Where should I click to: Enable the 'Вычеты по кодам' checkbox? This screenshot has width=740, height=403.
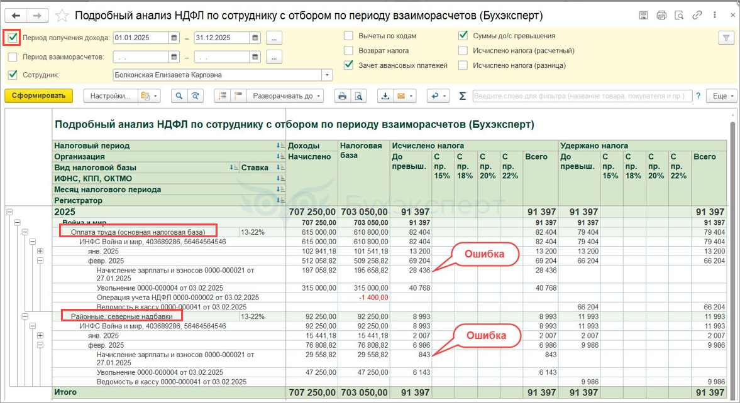click(x=348, y=36)
